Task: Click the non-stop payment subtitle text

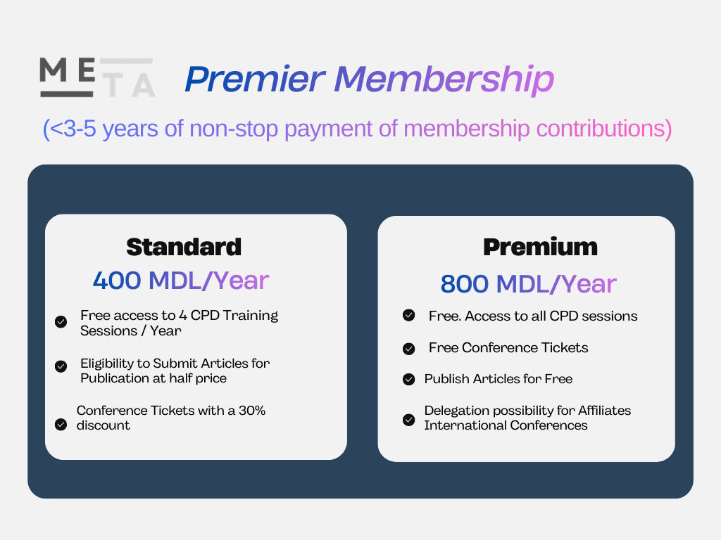Action: tap(357, 129)
